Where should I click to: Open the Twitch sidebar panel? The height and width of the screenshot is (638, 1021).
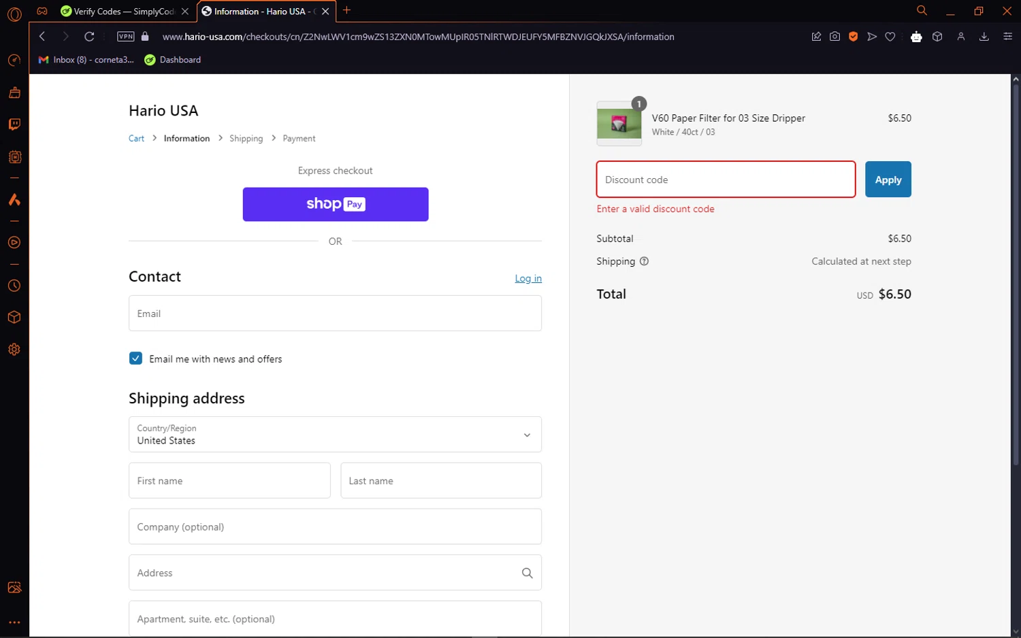click(14, 124)
